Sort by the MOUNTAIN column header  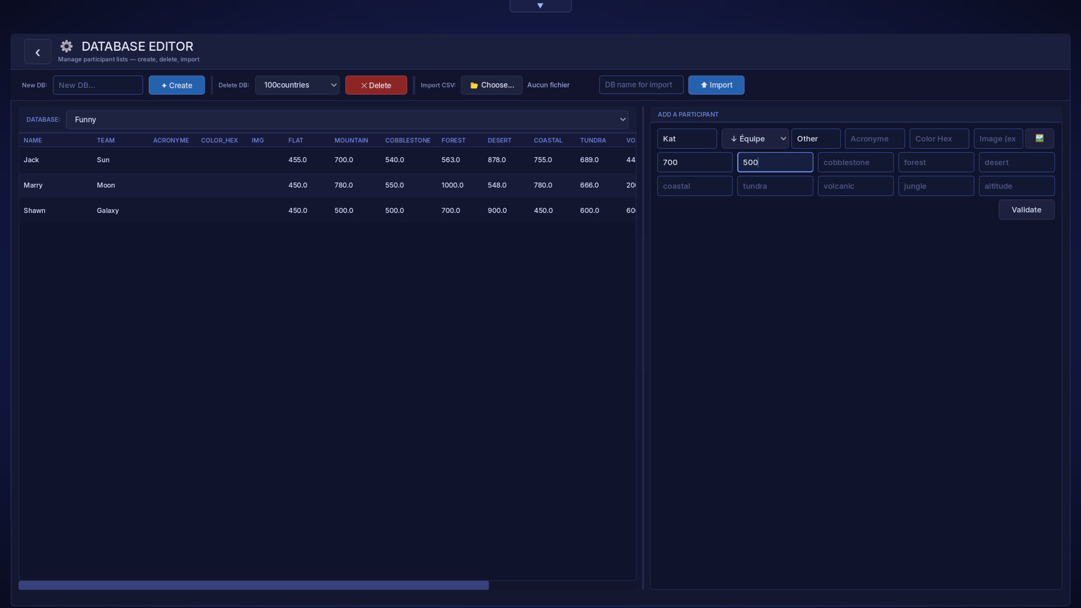click(351, 140)
